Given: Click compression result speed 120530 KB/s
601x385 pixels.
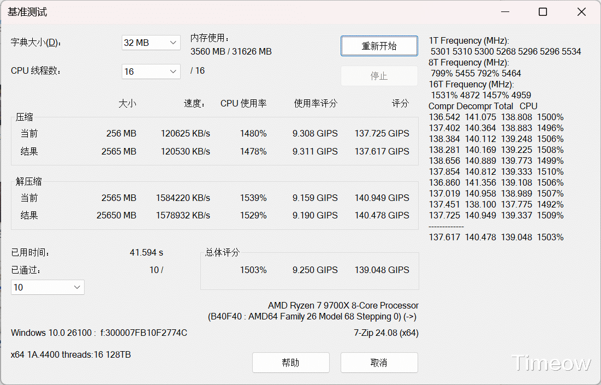Looking at the screenshot, I should pos(186,151).
